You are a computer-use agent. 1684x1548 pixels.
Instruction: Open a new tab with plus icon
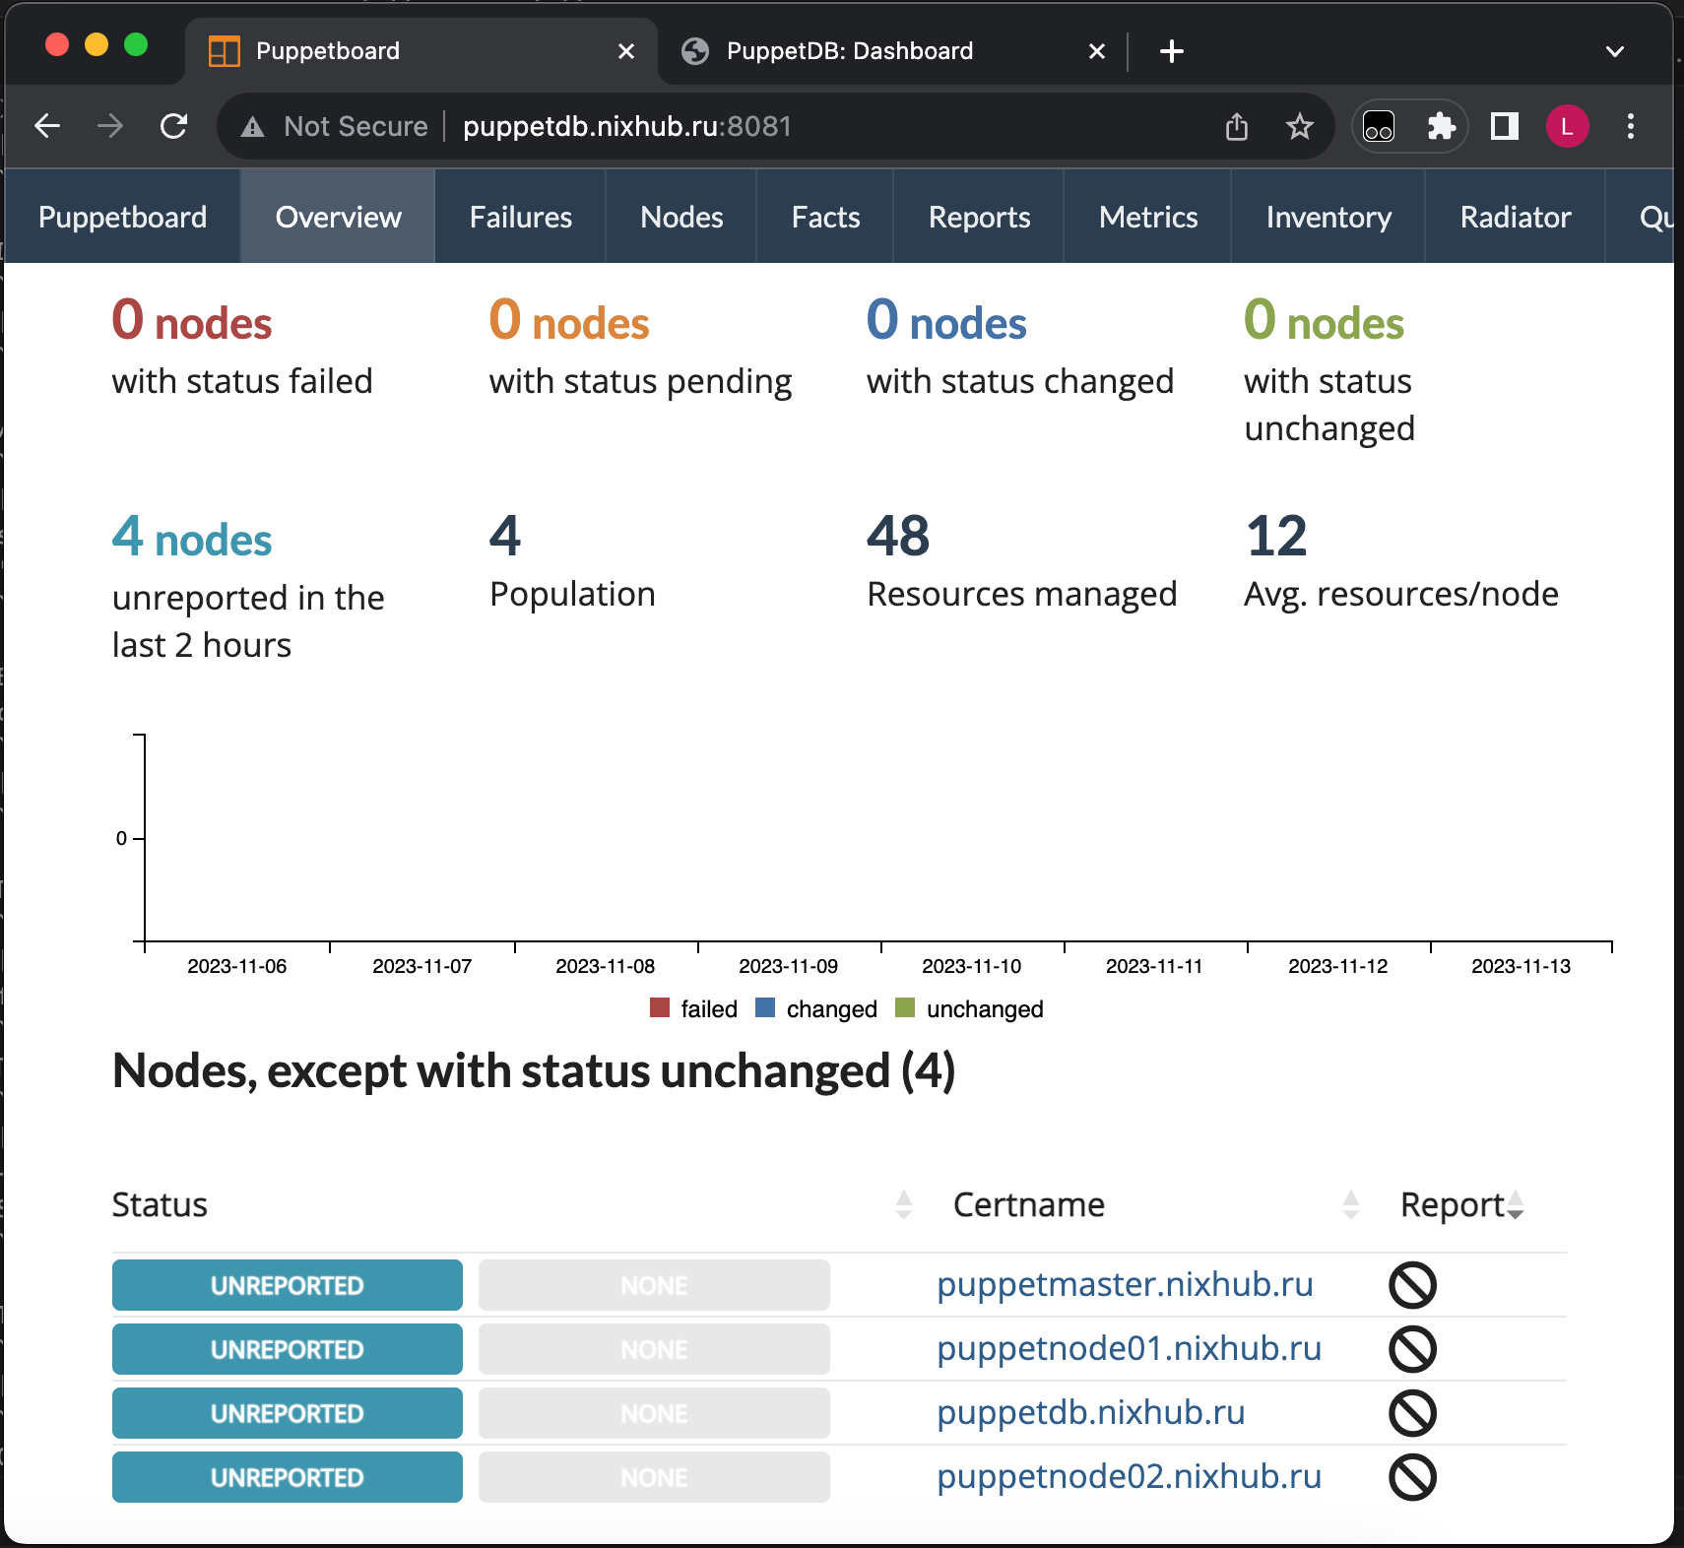[1172, 51]
